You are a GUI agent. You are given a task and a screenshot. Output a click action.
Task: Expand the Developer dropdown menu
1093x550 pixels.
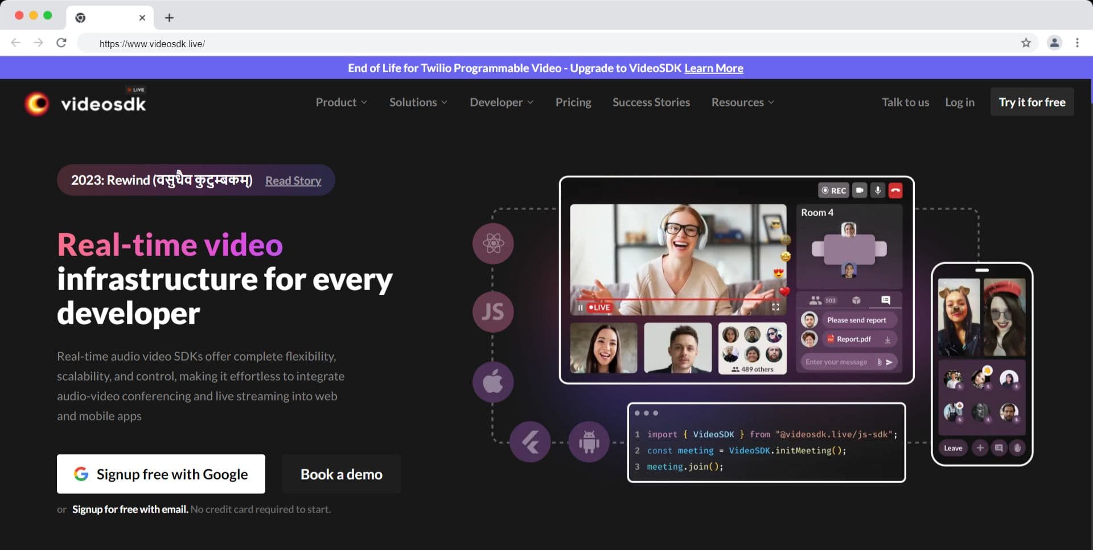(502, 102)
